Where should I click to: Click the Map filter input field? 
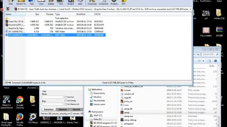[52, 104]
